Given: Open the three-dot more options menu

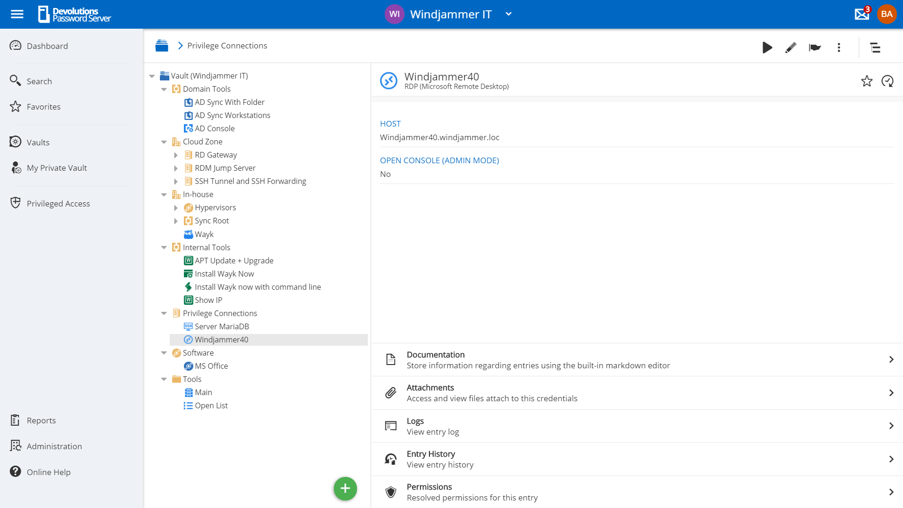Looking at the screenshot, I should (839, 48).
